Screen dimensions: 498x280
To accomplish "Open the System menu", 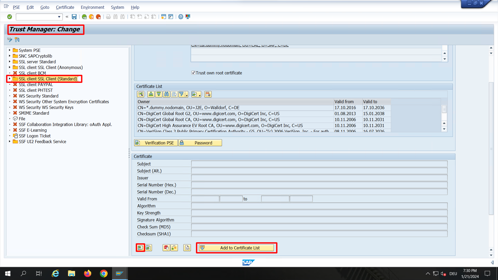I will (x=117, y=7).
